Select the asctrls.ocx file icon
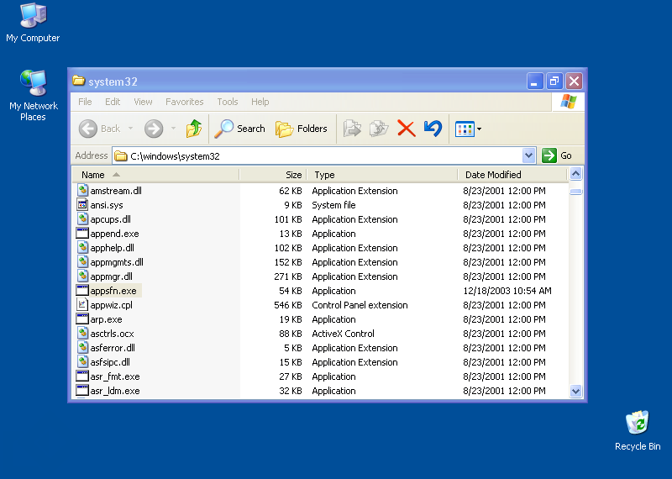The width and height of the screenshot is (672, 479). click(x=82, y=333)
